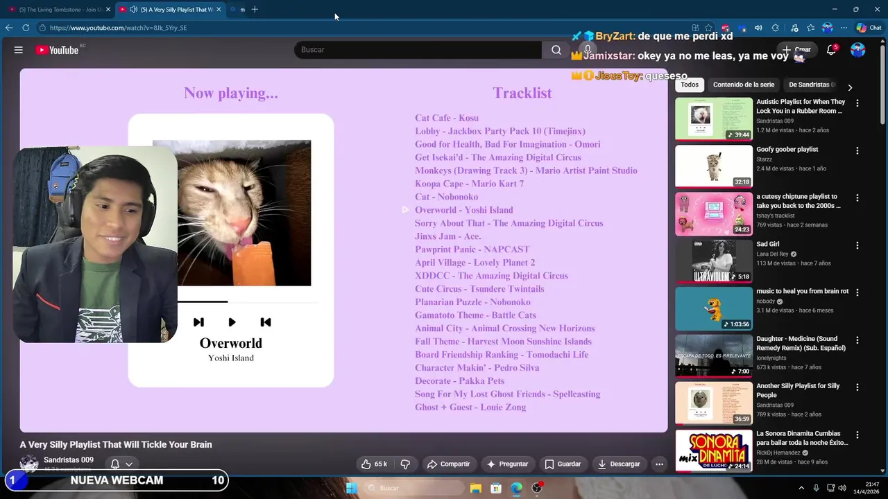Screen dimensions: 888x499
Task: Open options menu for cutesy chiptune playlist
Action: click(857, 198)
